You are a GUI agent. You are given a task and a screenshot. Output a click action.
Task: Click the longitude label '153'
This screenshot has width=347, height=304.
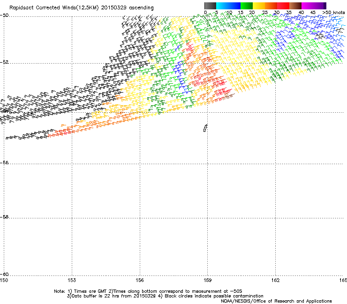point(72,280)
